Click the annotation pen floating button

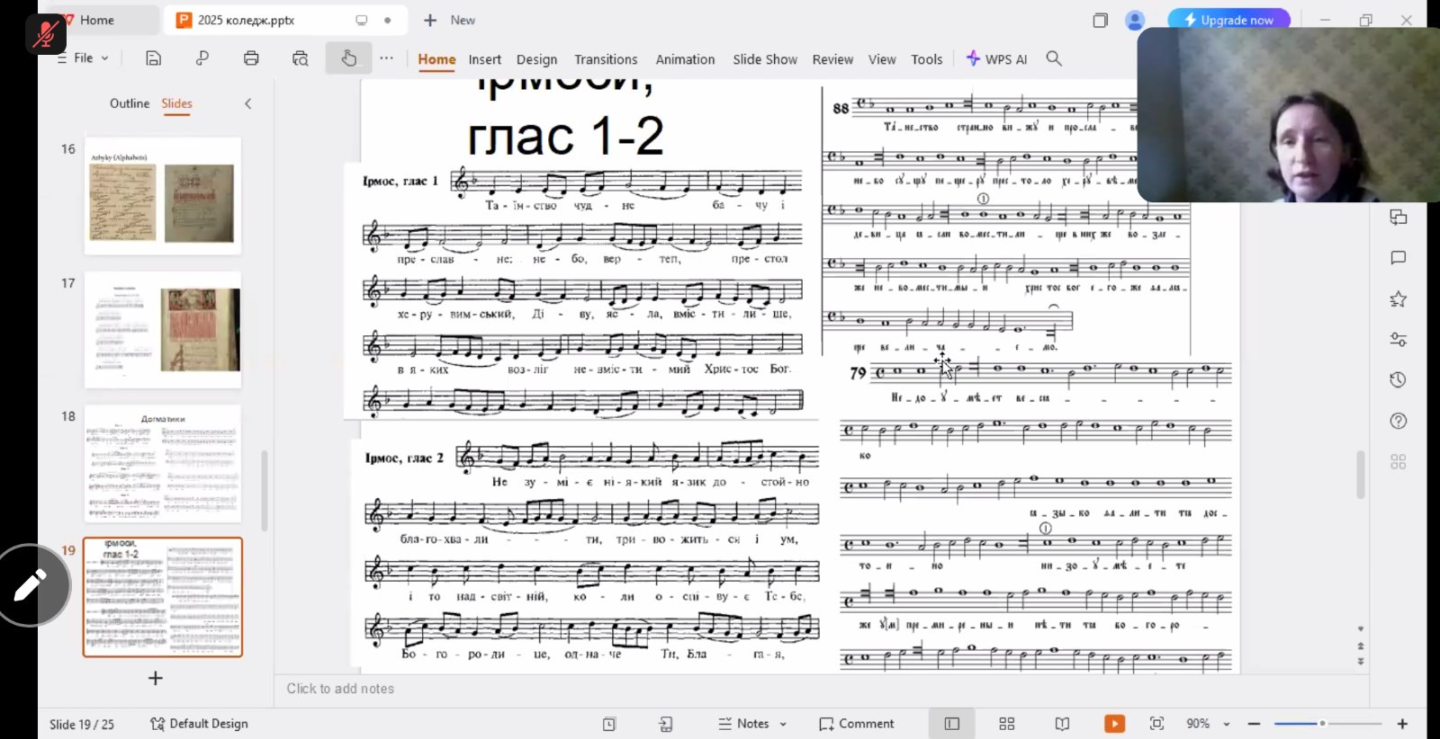pos(31,585)
